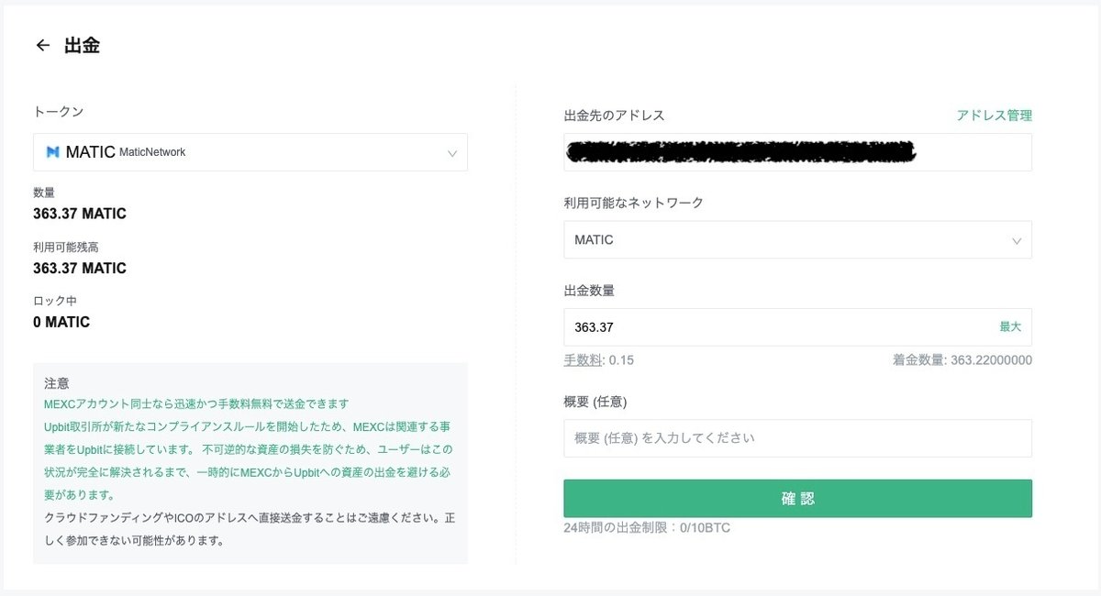Screen dimensions: 1101x596
Task: Open the 利用可能なネットワーク MATIC dropdown
Action: [797, 240]
